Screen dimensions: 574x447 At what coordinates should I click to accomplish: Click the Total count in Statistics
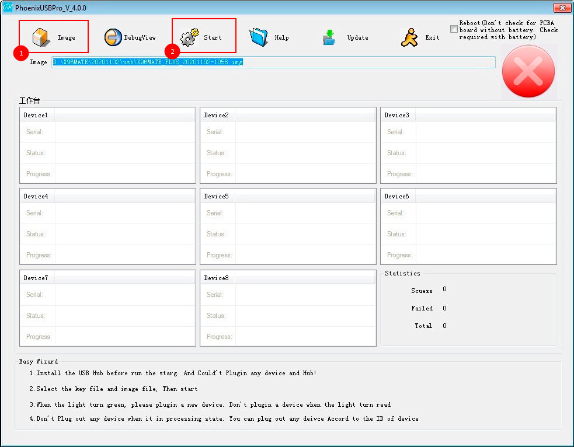point(444,326)
